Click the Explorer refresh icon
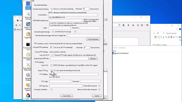This screenshot has width=182, height=102. click(x=158, y=33)
